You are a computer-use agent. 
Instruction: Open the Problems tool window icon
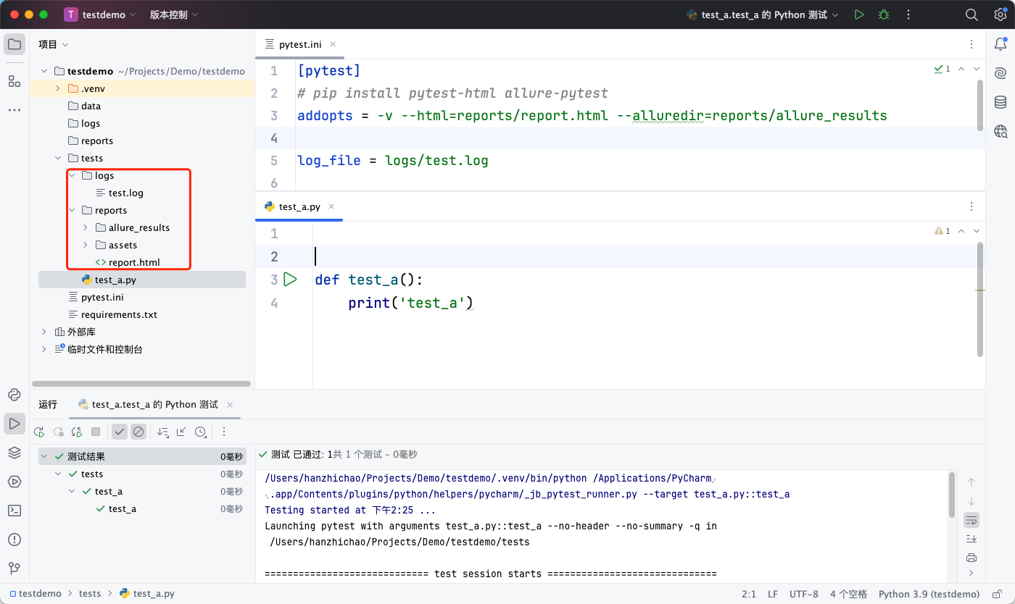click(x=14, y=540)
